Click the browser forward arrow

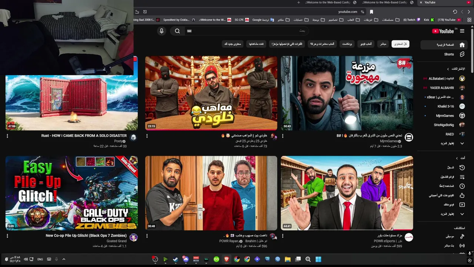click(469, 12)
